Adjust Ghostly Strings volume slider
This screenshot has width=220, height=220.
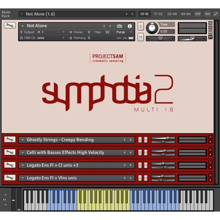(x=163, y=138)
